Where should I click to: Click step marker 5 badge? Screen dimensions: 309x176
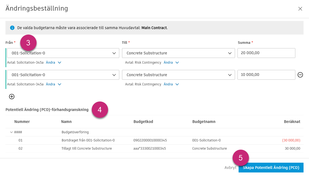coord(241,158)
